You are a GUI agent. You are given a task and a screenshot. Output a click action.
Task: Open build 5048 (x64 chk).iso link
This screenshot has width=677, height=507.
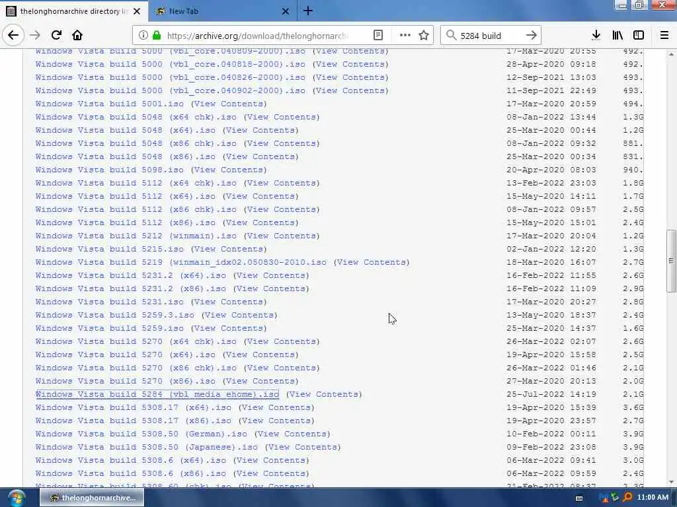point(136,117)
